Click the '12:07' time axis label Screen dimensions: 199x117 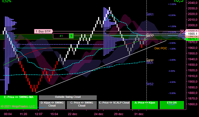click(x=39, y=114)
